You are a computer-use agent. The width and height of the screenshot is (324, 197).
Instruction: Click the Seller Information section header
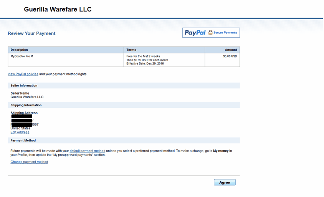click(124, 86)
